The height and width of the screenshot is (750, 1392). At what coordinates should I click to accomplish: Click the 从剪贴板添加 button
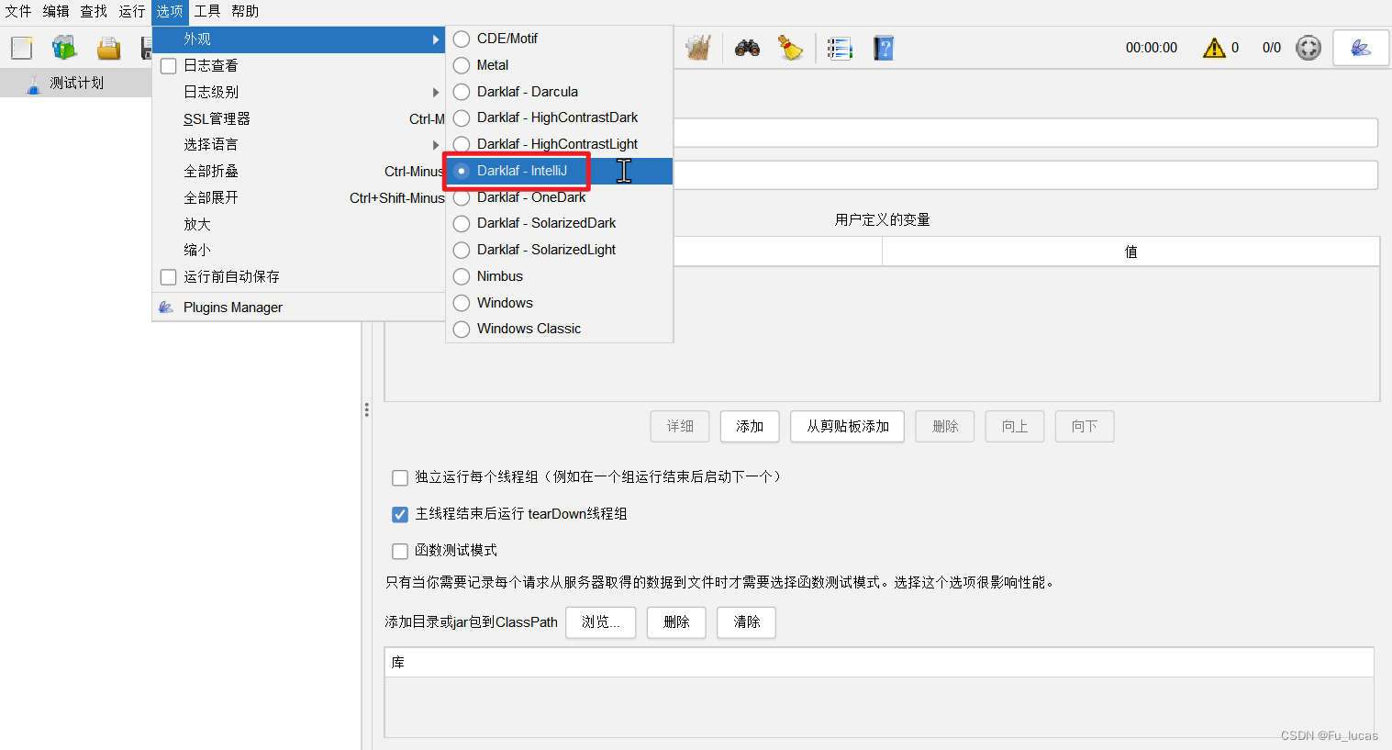846,426
